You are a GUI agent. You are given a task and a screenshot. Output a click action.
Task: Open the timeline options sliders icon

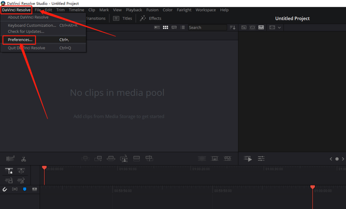[x=261, y=159]
